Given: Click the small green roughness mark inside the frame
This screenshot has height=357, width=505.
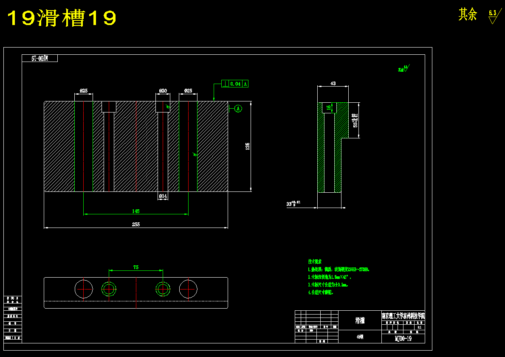Looking at the screenshot, I should point(404,68).
